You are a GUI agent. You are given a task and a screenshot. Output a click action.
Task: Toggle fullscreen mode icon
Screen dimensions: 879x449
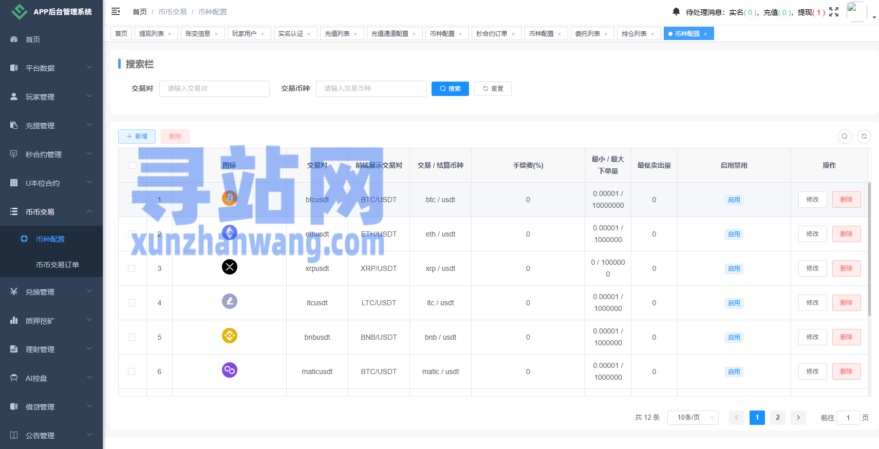(x=834, y=12)
